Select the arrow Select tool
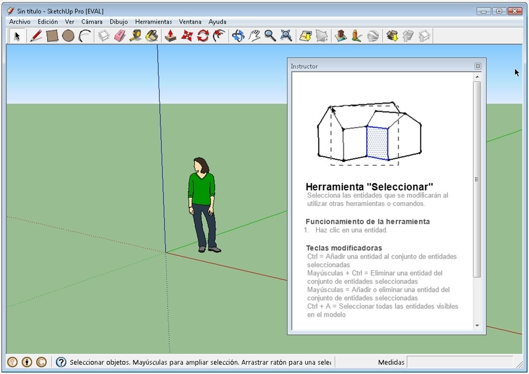The width and height of the screenshot is (529, 374). coord(17,36)
